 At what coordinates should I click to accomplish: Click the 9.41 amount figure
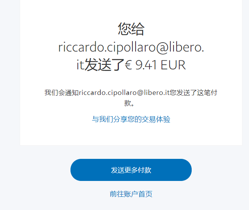146,65
